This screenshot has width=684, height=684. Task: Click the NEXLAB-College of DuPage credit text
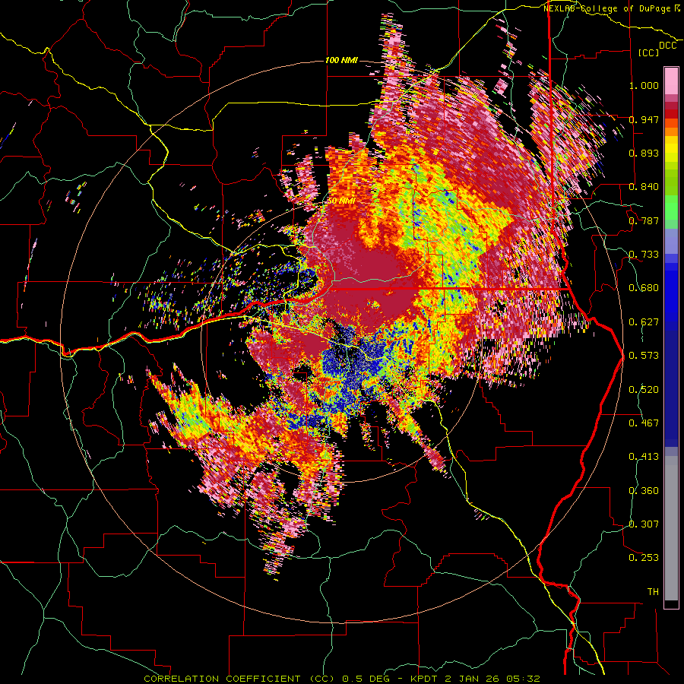(x=607, y=8)
